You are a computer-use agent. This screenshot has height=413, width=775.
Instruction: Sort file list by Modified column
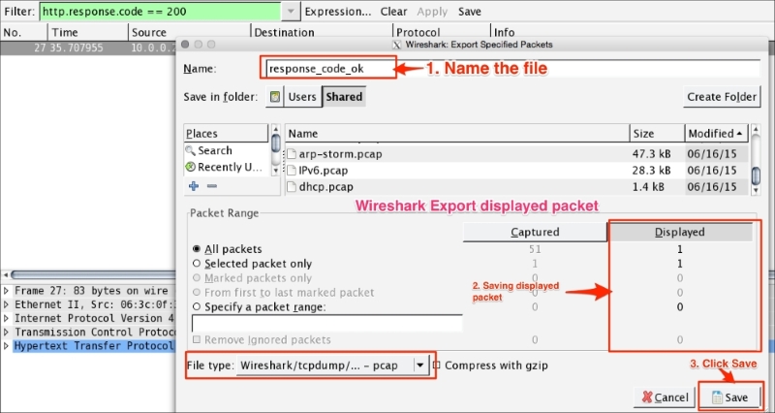click(716, 134)
